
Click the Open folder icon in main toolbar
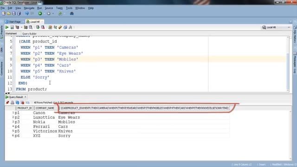(9, 13)
